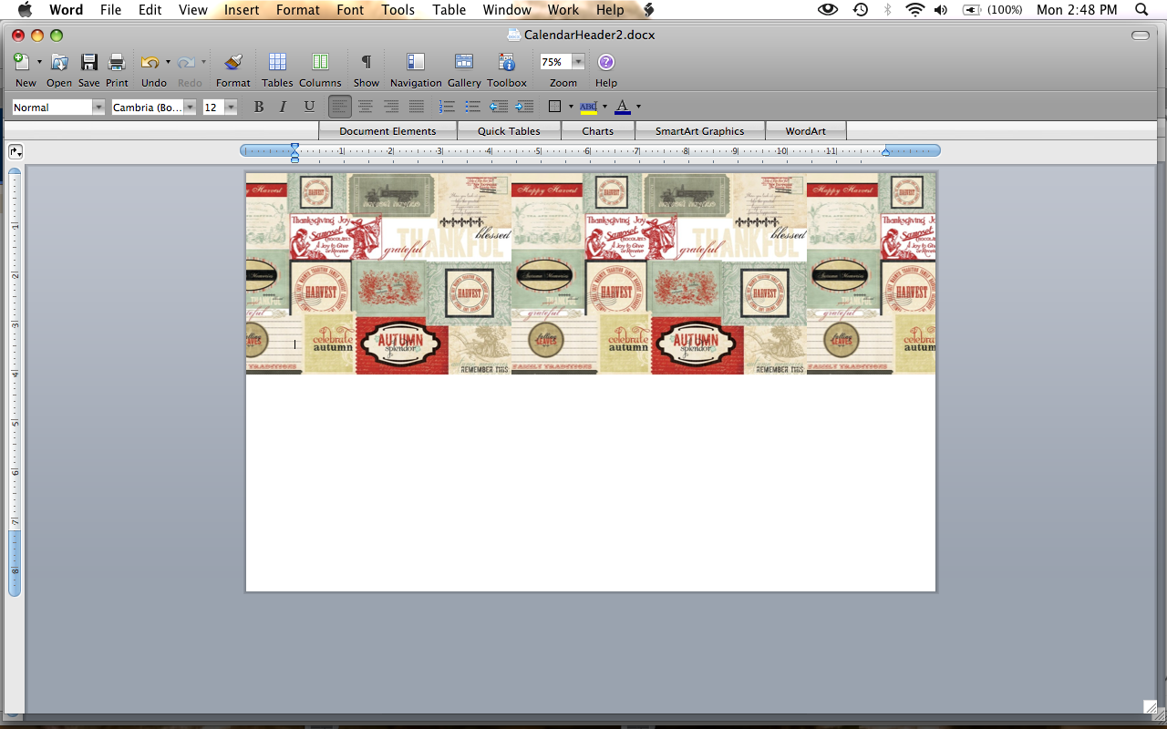
Task: Expand the Zoom percentage dropdown
Action: (578, 62)
